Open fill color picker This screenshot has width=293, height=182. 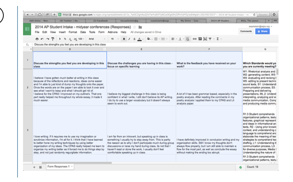(x=149, y=39)
